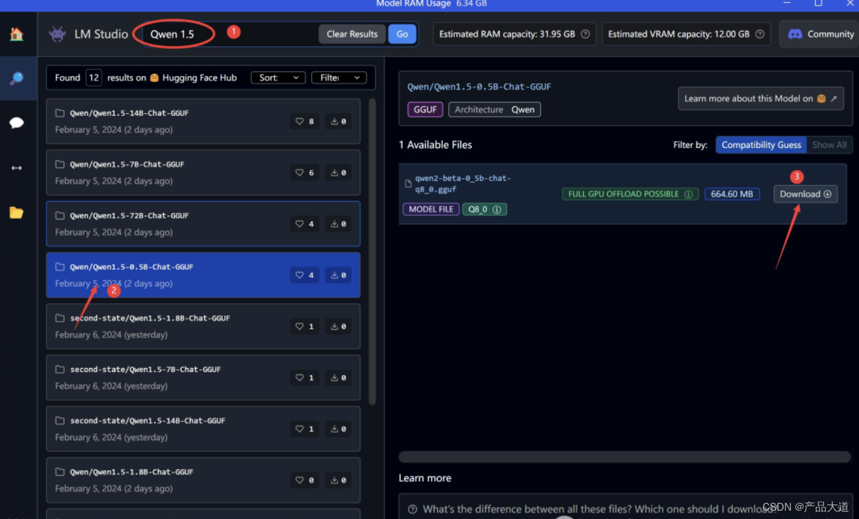Click download count on Qwen/Qwen1.5-7B-Chat-GGUF
This screenshot has height=519, width=859.
point(338,173)
